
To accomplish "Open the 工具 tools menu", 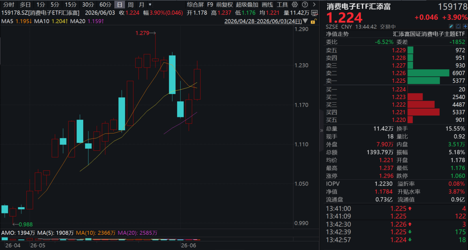I will click(x=282, y=4).
